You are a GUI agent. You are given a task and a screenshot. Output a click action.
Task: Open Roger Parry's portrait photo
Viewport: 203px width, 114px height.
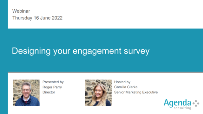tap(26, 93)
